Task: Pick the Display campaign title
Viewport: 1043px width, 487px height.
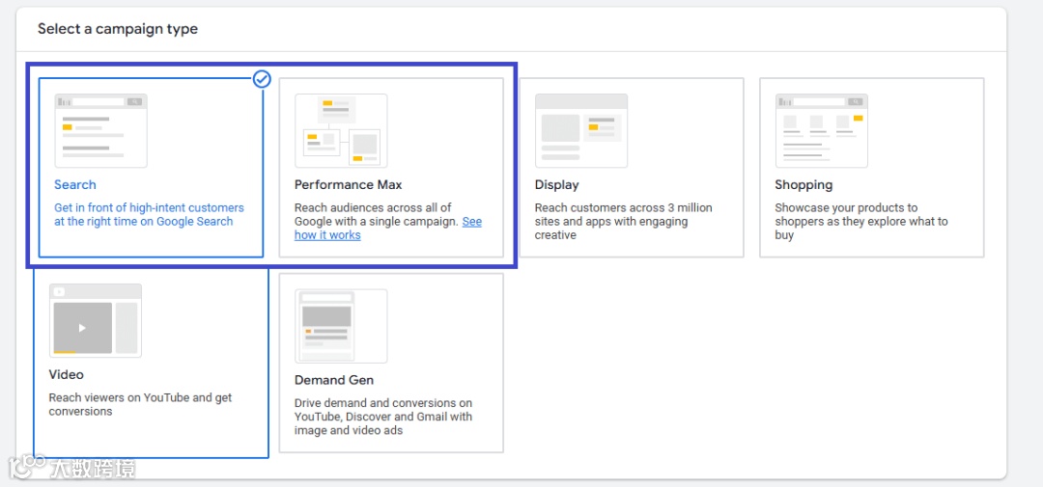Action: pyautogui.click(x=557, y=185)
